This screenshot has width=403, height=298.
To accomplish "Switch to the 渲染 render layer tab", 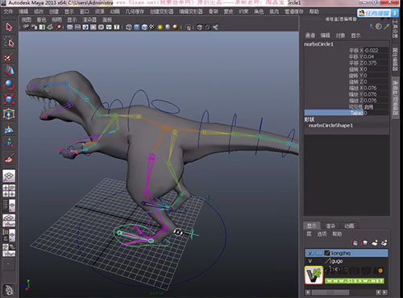I will click(330, 226).
